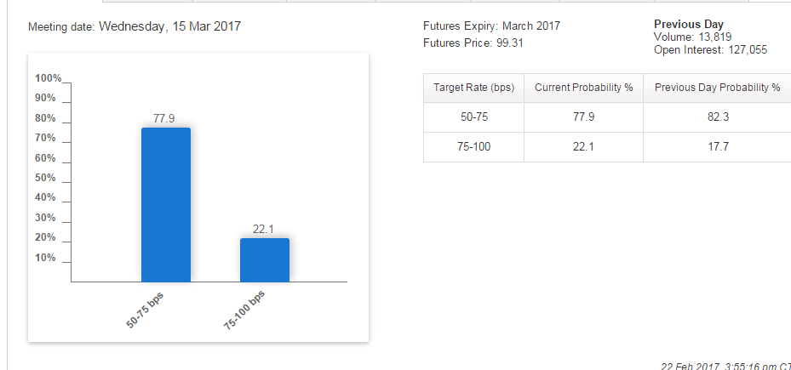Click the Current Probability % column header
Viewport: 791px width, 370px height.
pyautogui.click(x=583, y=88)
